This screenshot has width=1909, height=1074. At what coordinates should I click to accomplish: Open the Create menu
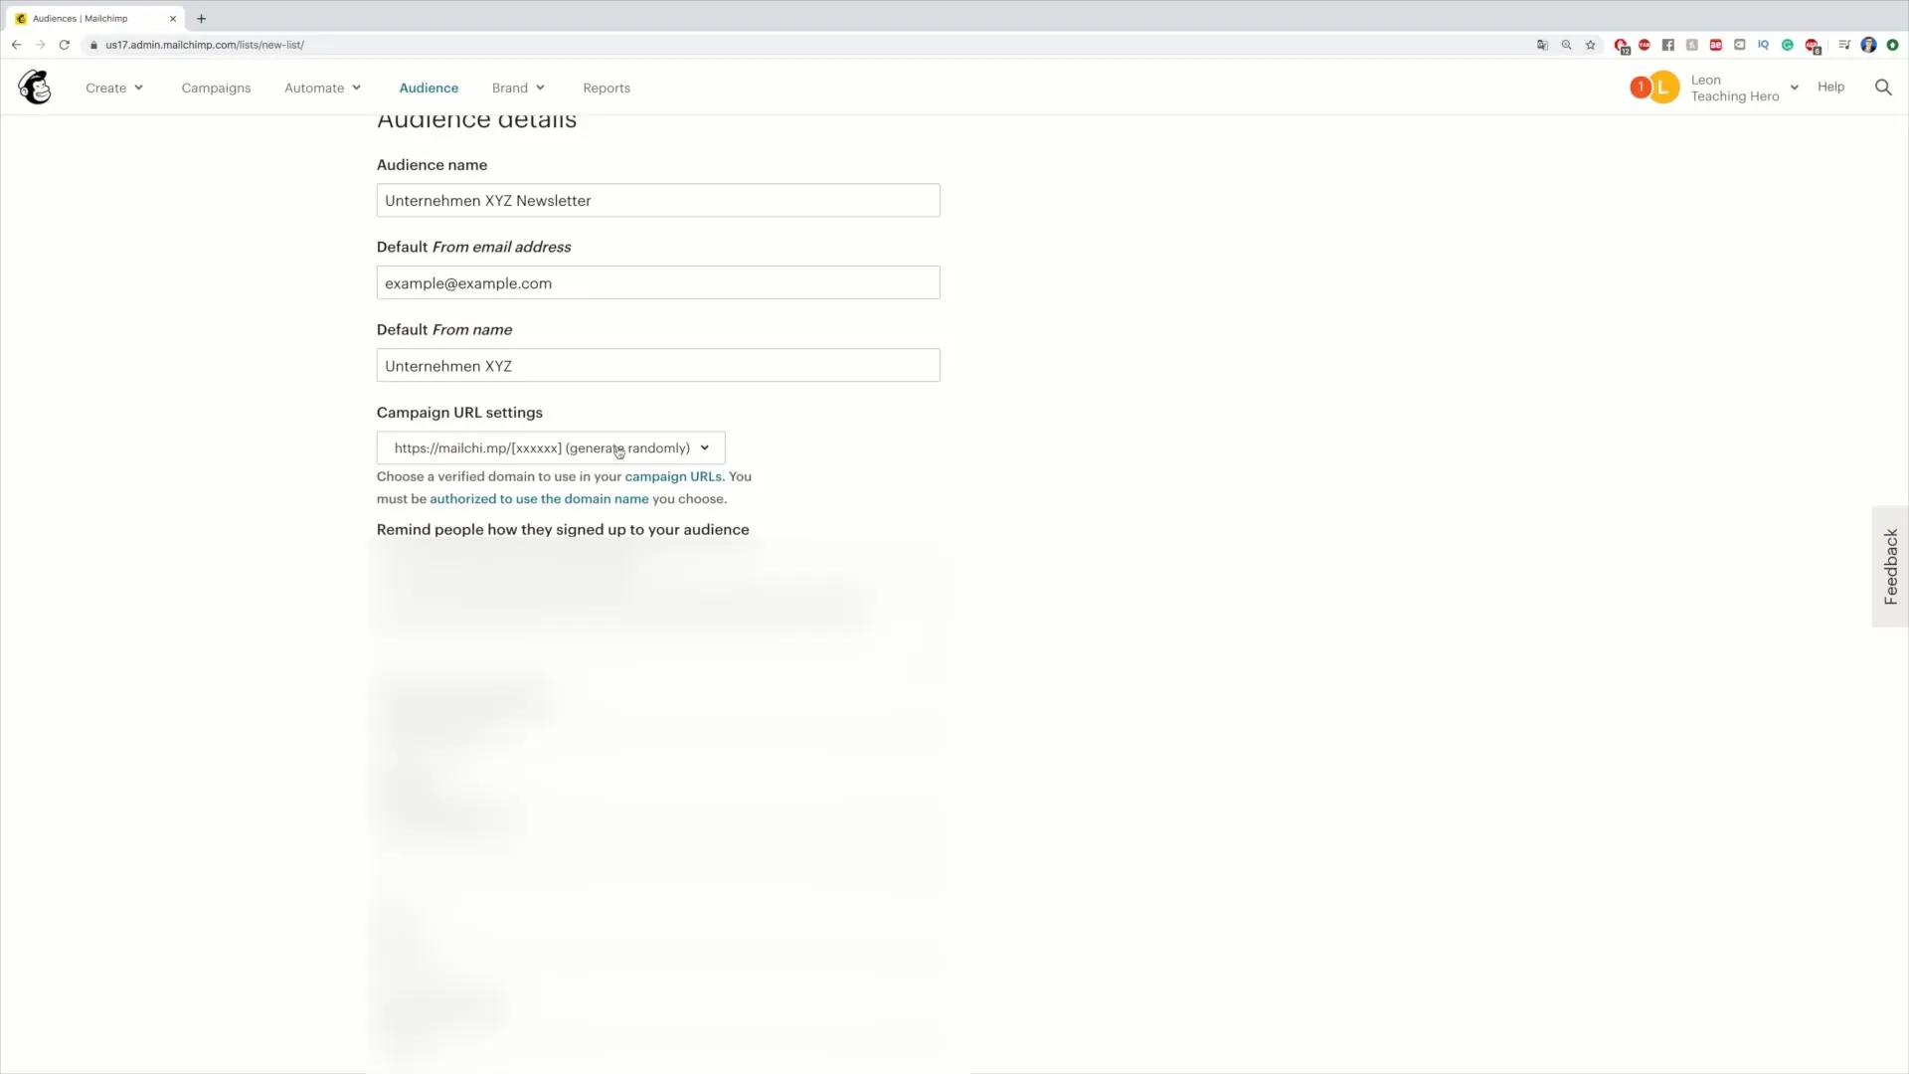click(114, 88)
